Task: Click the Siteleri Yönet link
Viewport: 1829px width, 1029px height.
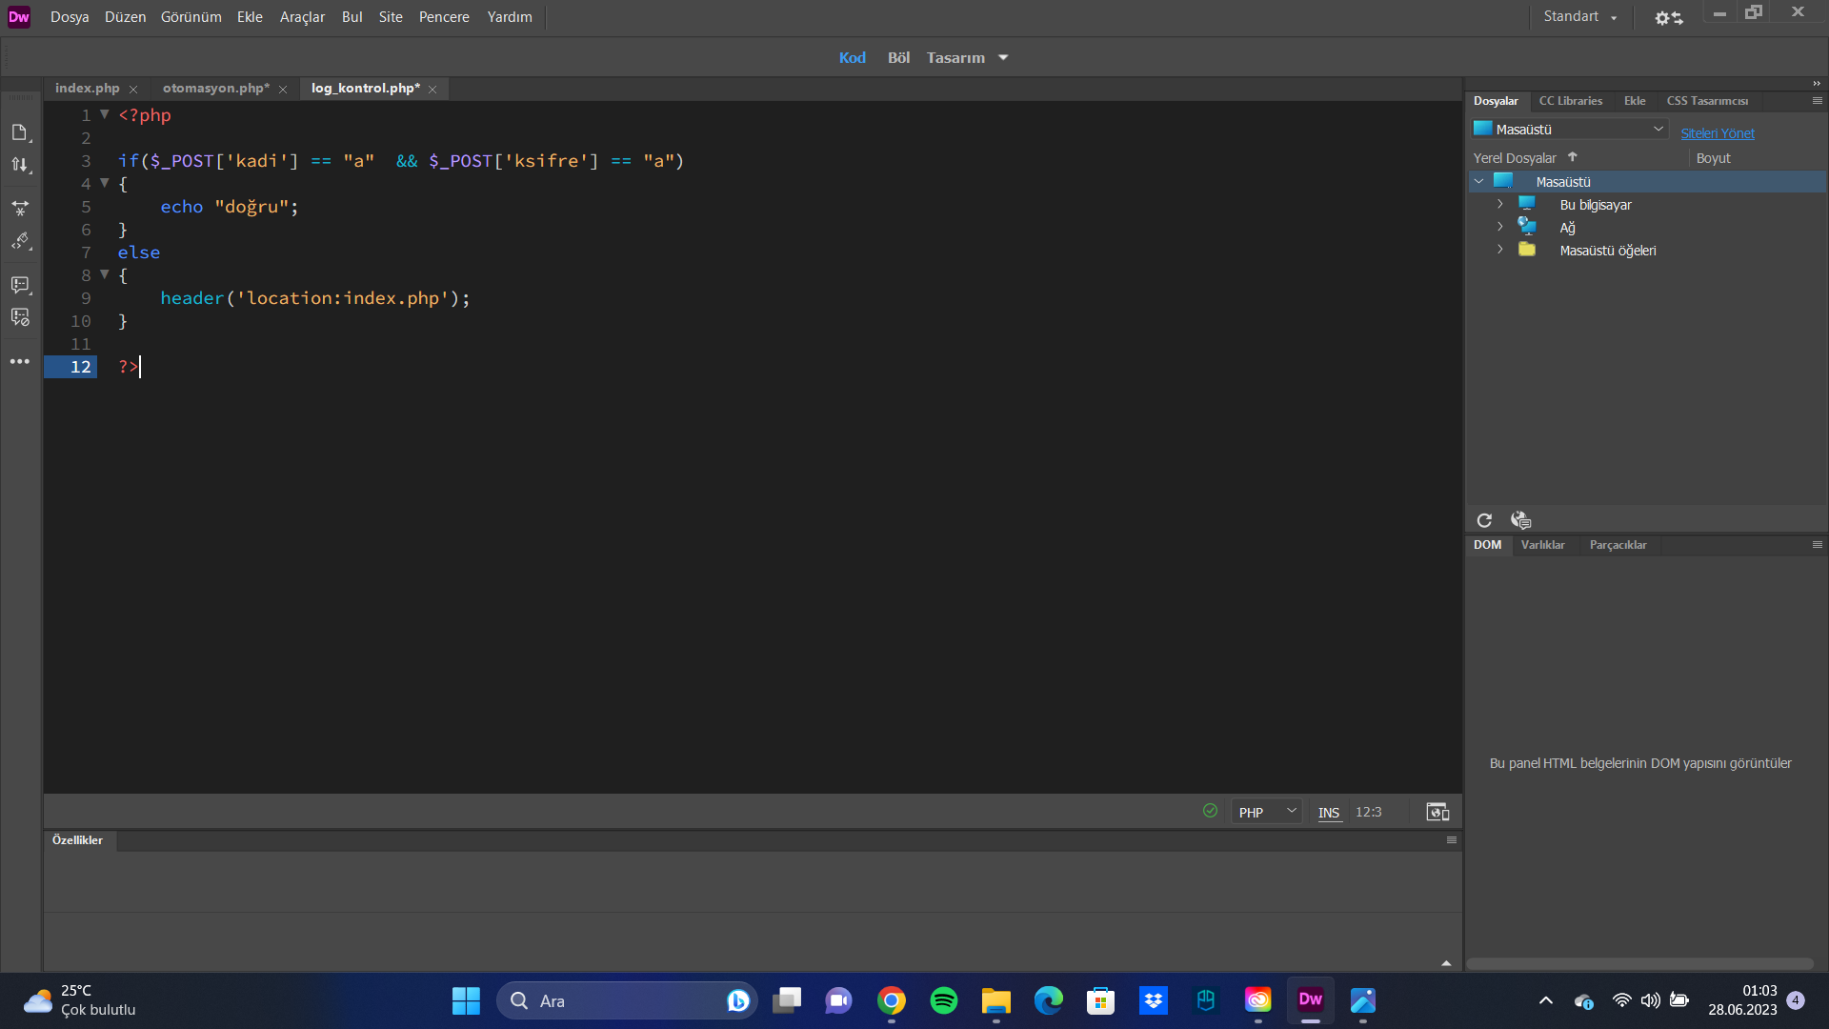Action: pyautogui.click(x=1717, y=133)
